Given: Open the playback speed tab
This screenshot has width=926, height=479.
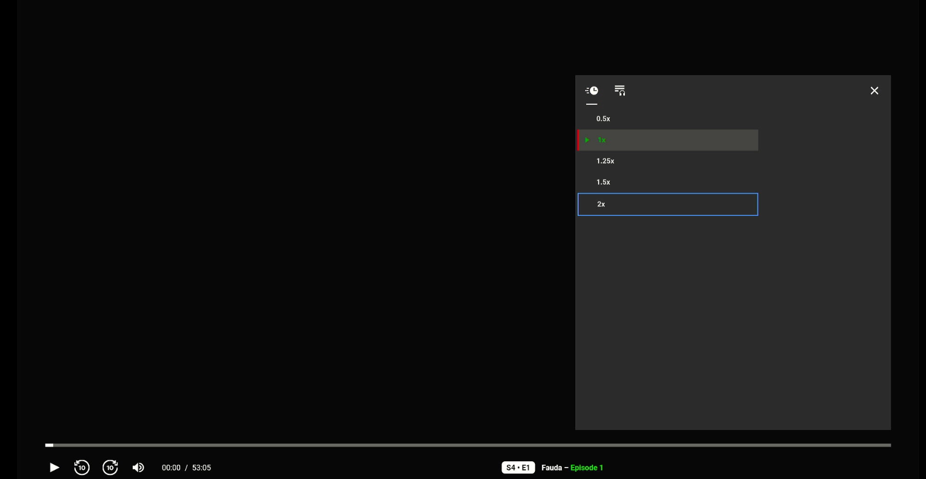Looking at the screenshot, I should (592, 91).
